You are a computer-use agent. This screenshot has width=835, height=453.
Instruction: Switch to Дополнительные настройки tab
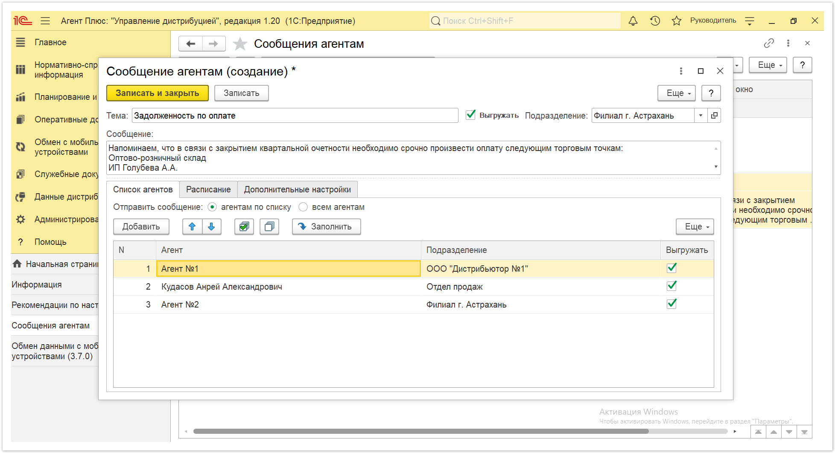(x=298, y=189)
